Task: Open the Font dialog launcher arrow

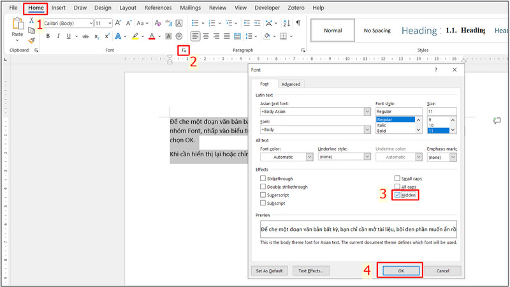Action: (184, 50)
